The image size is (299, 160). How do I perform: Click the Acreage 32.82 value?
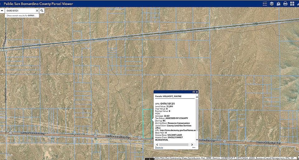(x=167, y=116)
